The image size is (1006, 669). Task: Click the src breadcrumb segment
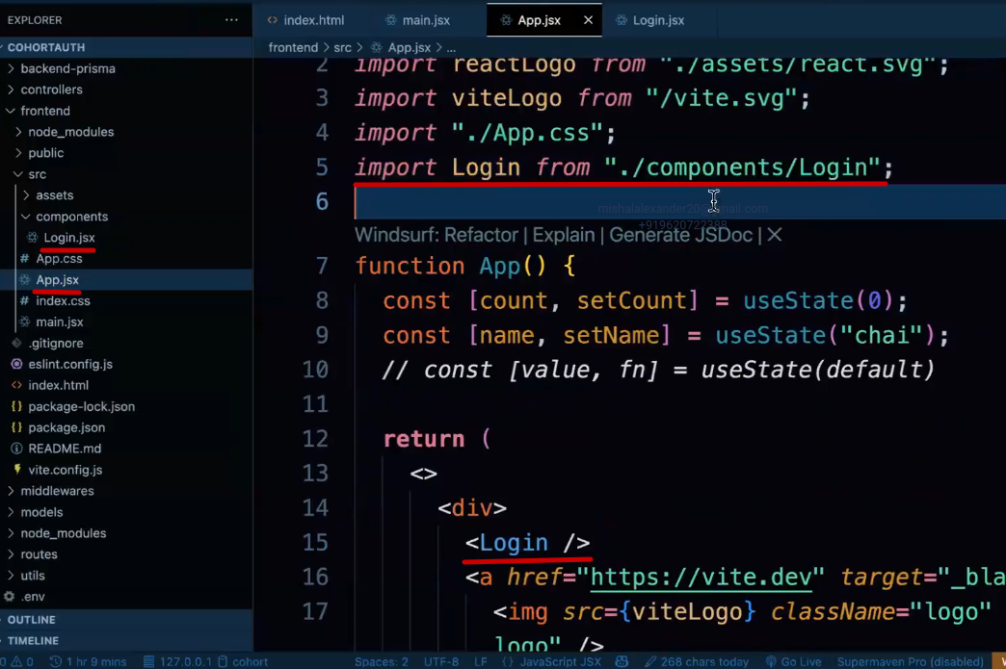343,47
